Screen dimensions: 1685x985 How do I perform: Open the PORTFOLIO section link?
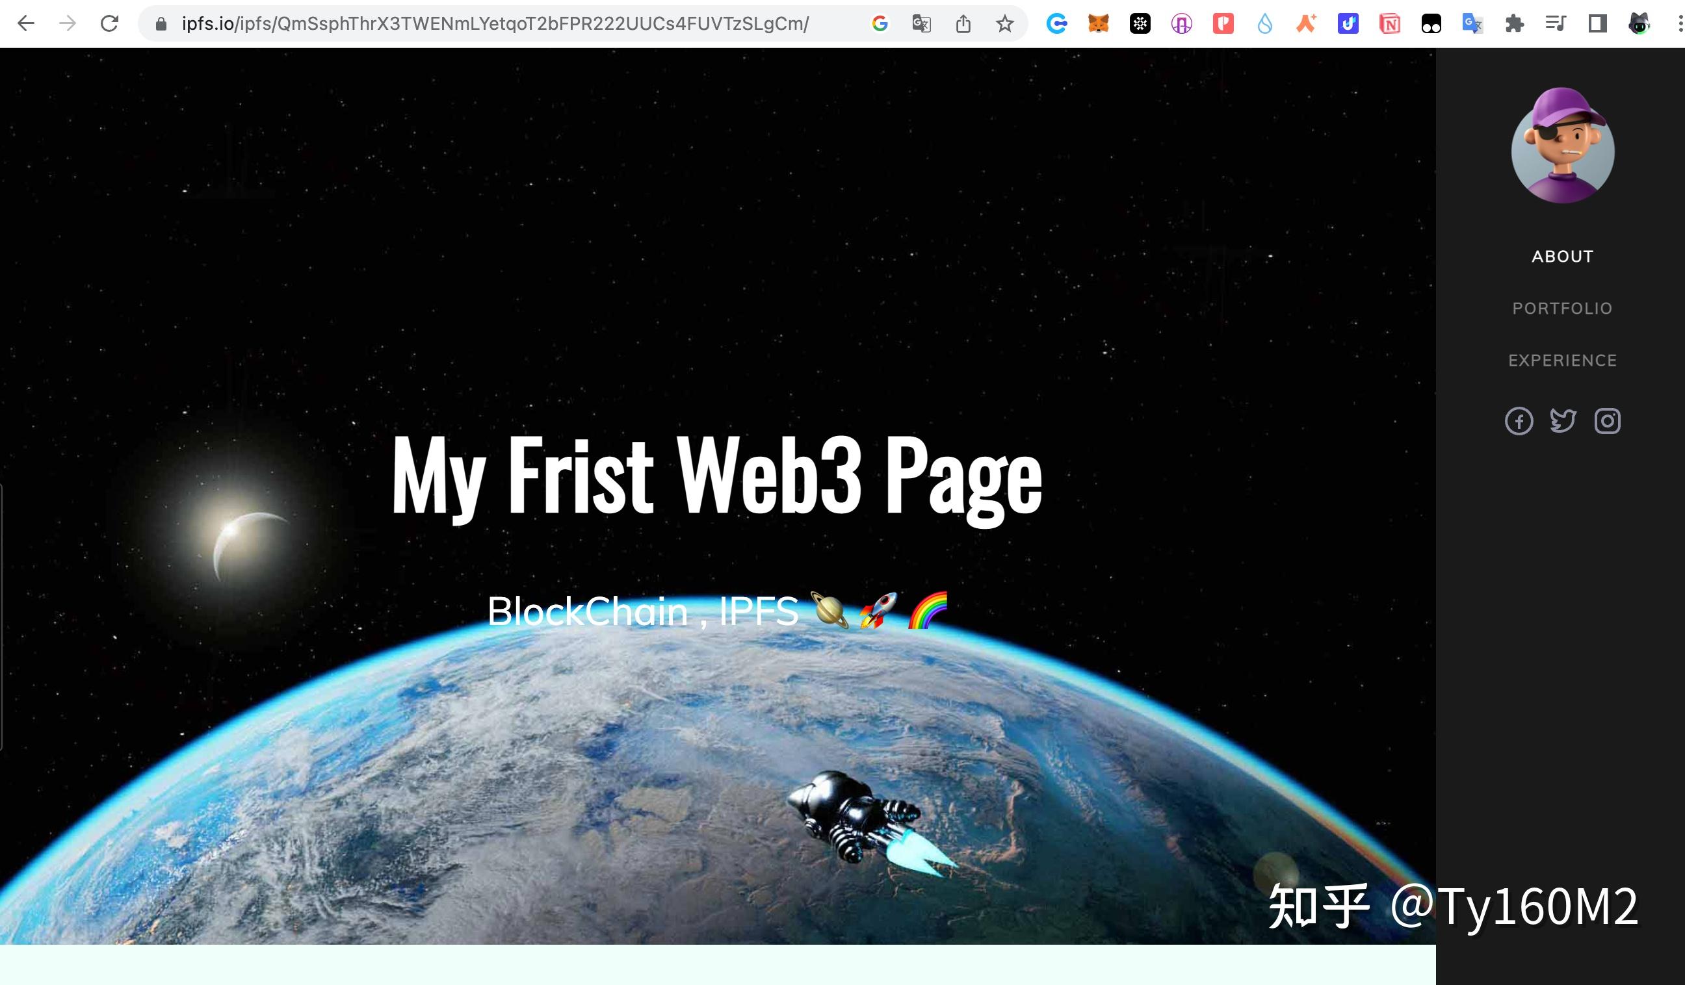(1563, 308)
